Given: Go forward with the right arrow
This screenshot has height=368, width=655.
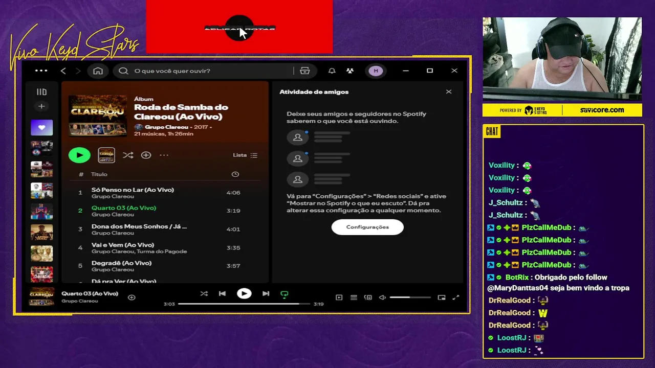Looking at the screenshot, I should coord(78,71).
